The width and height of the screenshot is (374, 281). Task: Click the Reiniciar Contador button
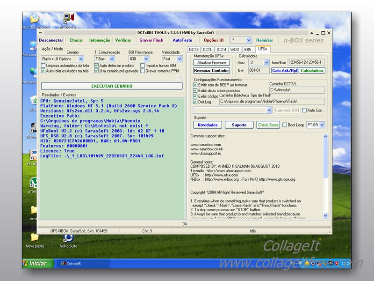click(x=212, y=71)
